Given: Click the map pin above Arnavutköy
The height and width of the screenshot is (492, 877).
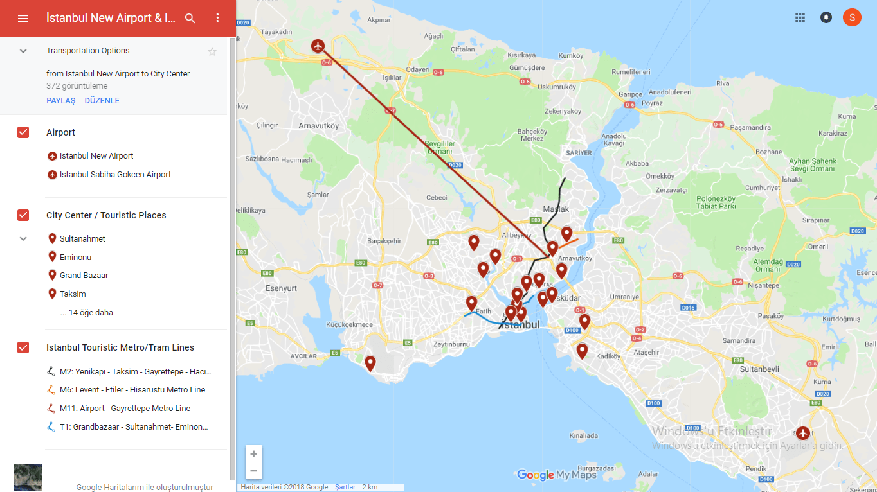Looking at the screenshot, I should [x=566, y=234].
